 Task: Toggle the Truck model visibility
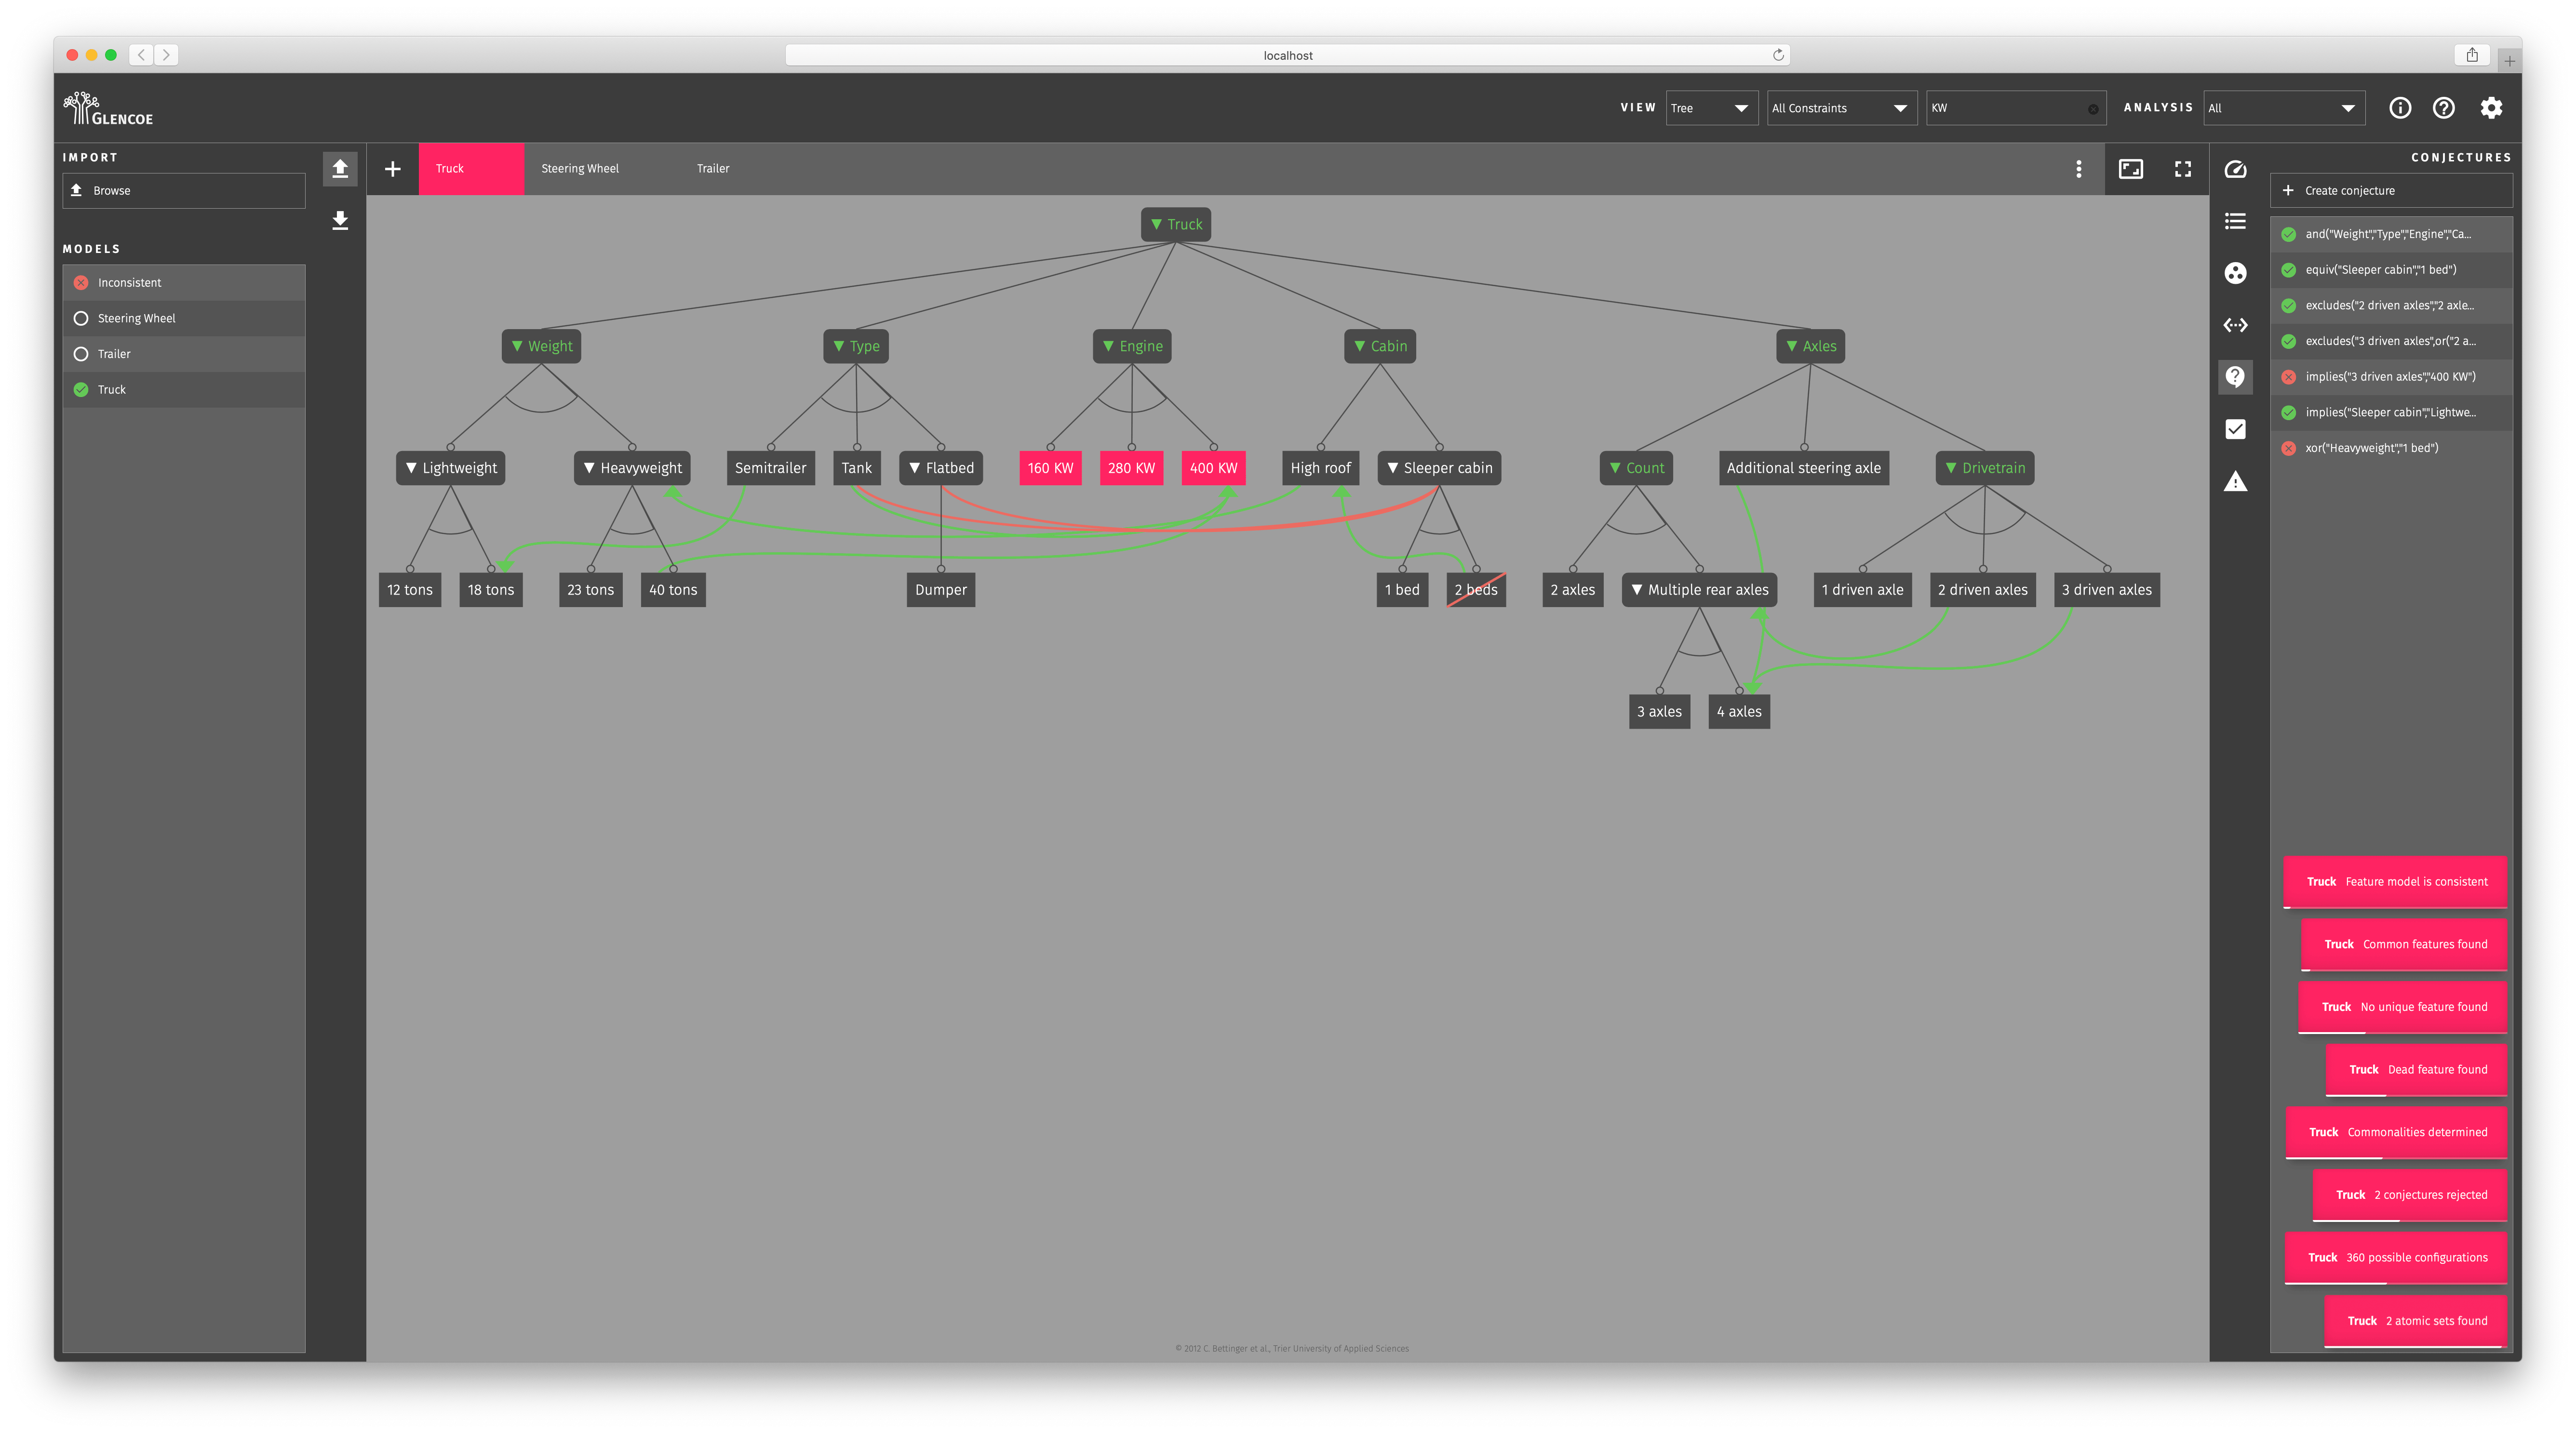pyautogui.click(x=83, y=388)
